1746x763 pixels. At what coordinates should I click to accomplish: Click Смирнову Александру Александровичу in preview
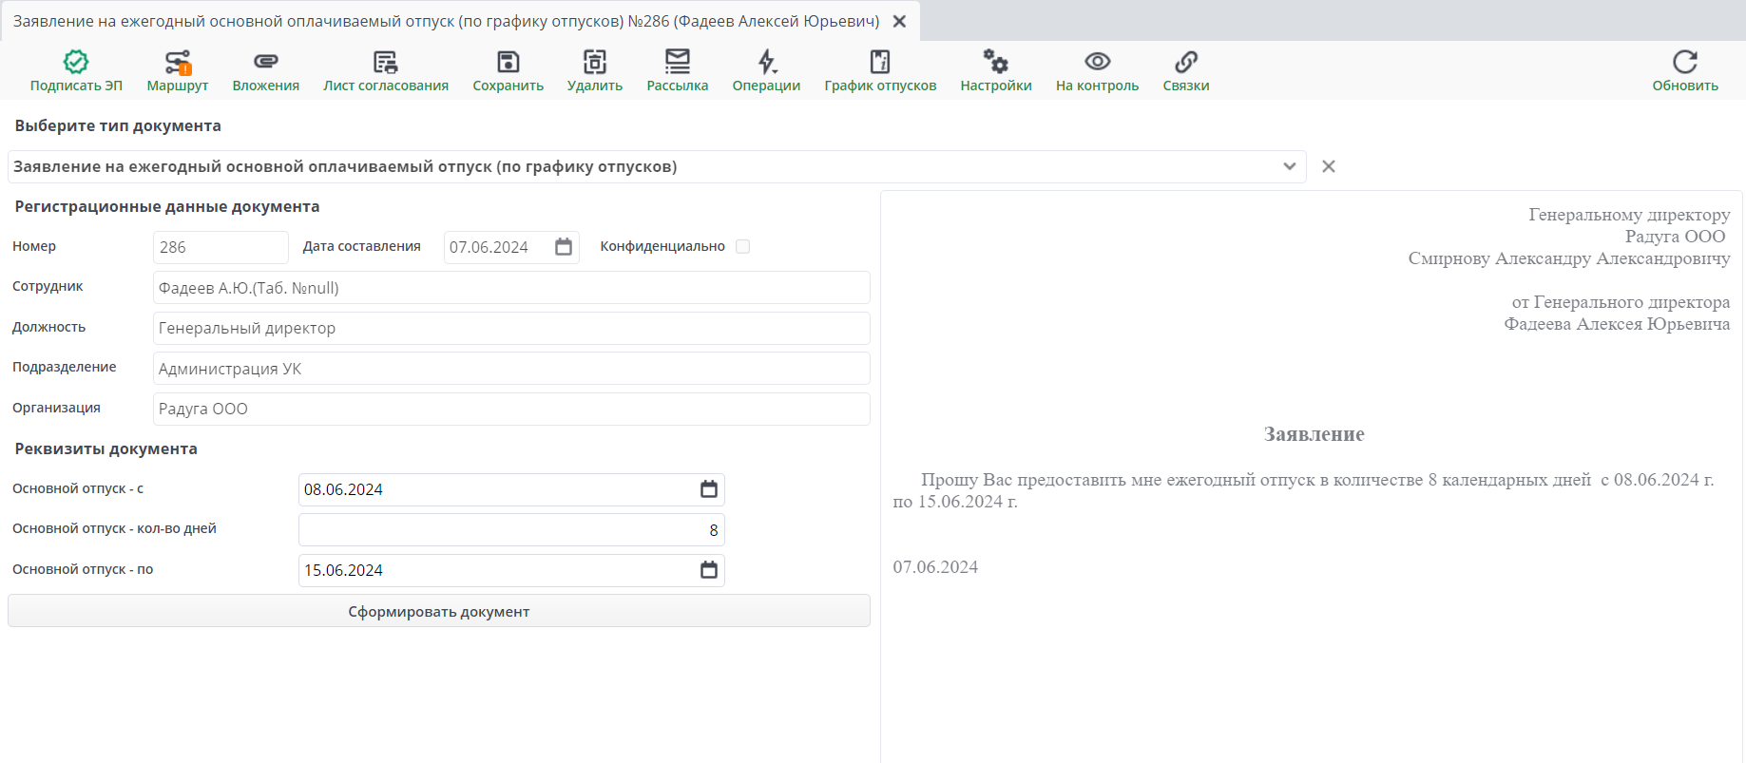[x=1569, y=258]
